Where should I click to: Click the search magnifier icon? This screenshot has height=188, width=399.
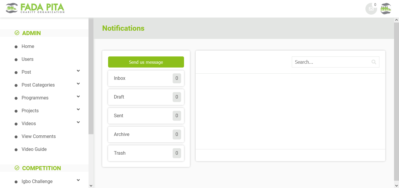374,62
